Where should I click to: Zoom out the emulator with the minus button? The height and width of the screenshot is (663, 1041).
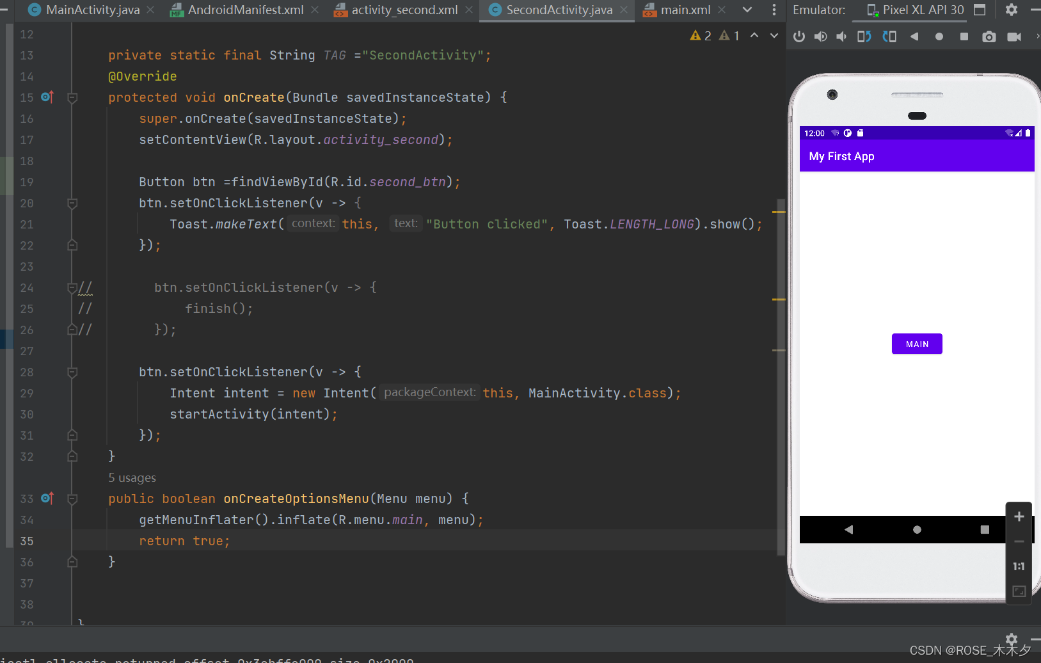tap(1019, 541)
